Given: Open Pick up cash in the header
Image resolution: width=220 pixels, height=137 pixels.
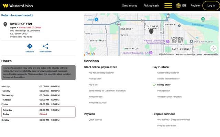Looking at the screenshot, I should point(151,5).
